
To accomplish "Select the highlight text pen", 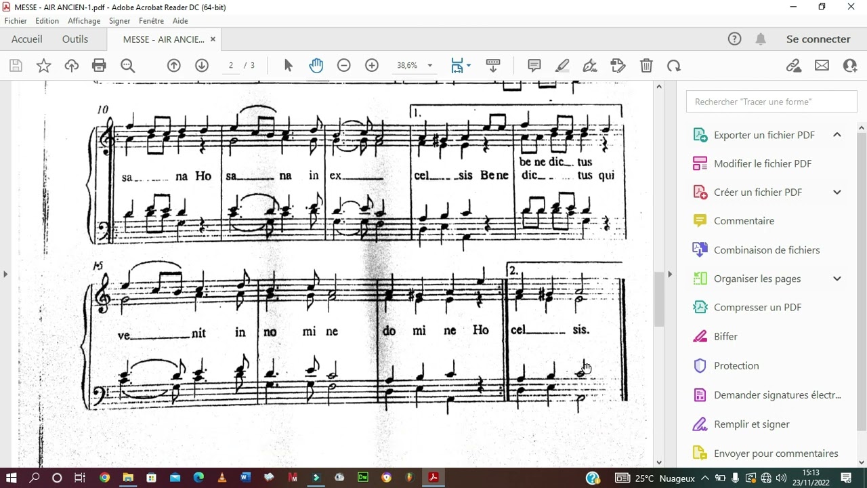I will 562,66.
